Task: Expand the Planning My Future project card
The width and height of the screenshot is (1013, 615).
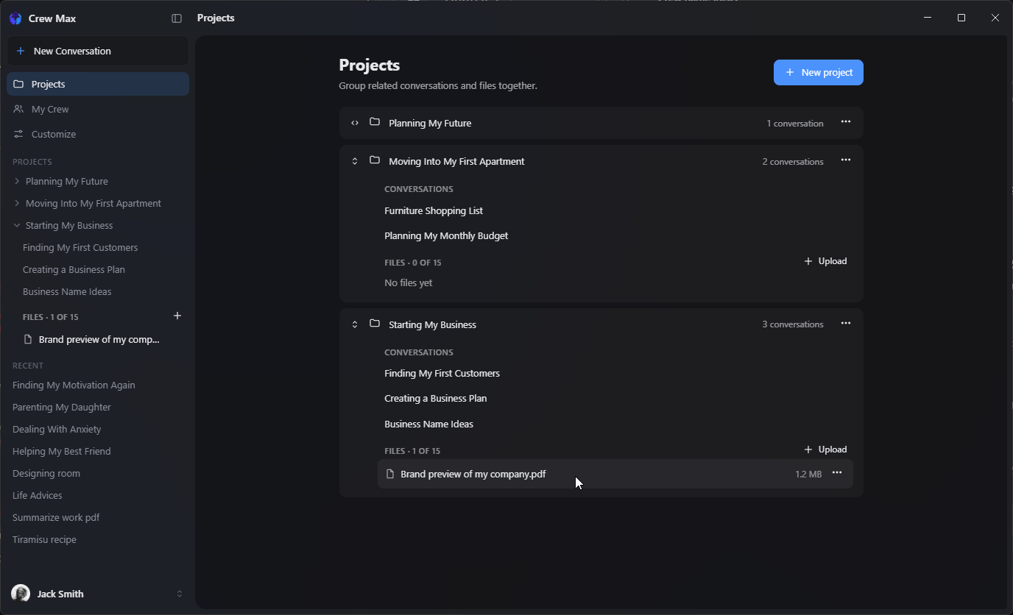Action: [355, 123]
